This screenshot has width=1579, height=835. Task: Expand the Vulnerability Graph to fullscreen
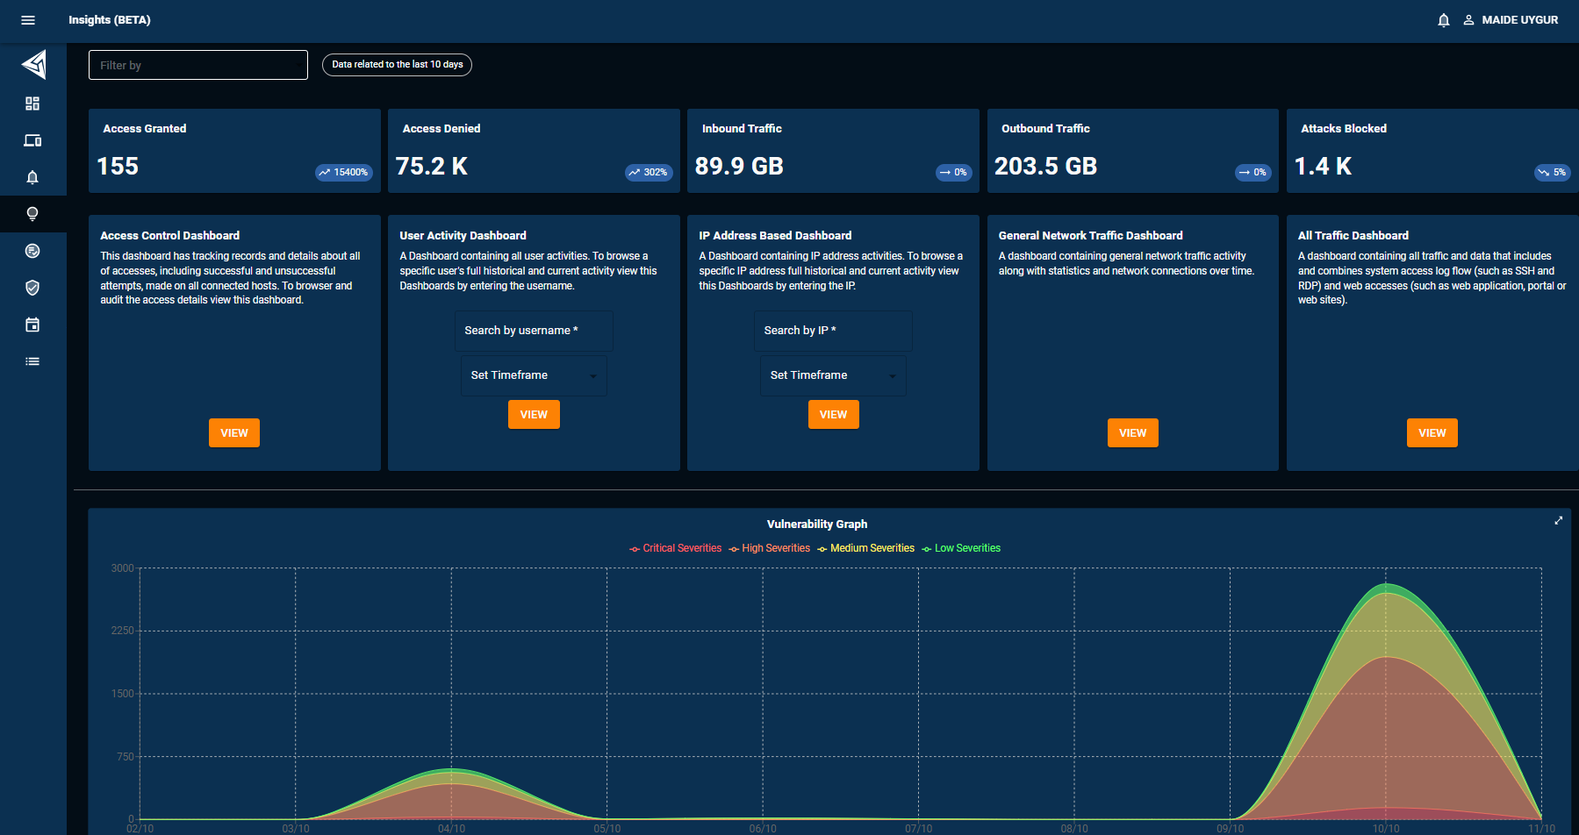coord(1559,520)
